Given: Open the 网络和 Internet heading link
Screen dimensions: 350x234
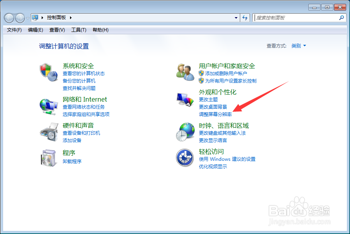Looking at the screenshot, I should (x=85, y=99).
